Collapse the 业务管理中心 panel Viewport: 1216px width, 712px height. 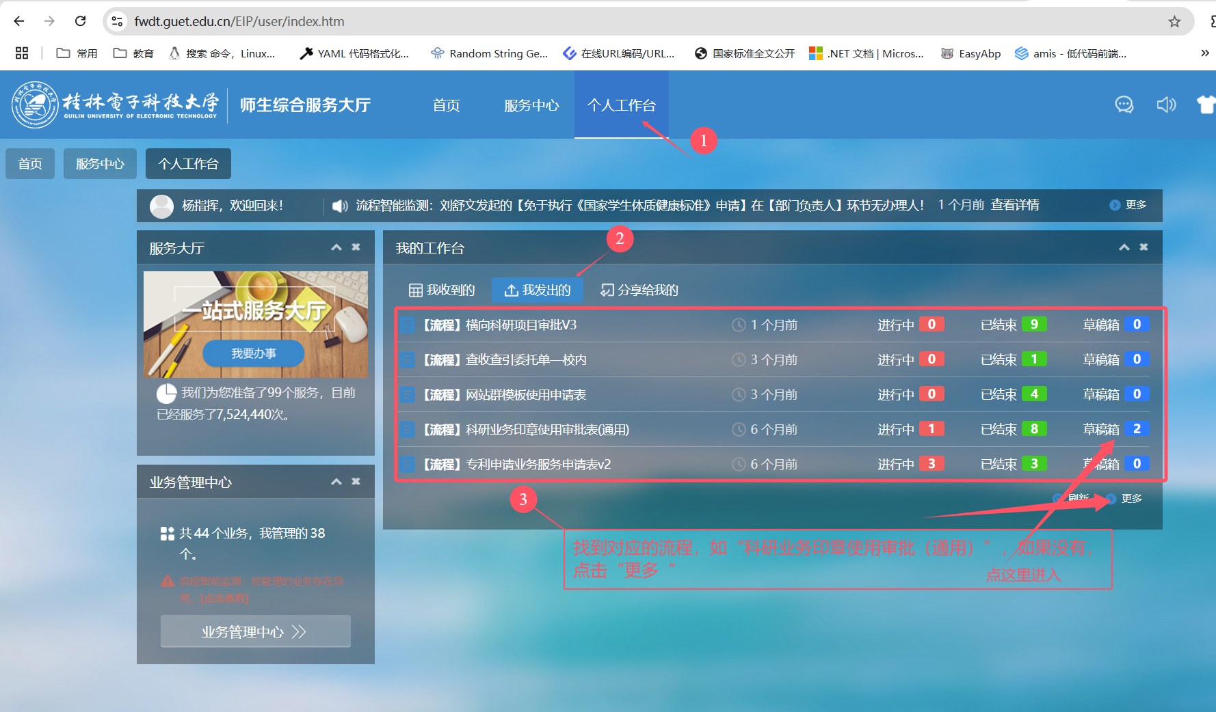click(336, 482)
